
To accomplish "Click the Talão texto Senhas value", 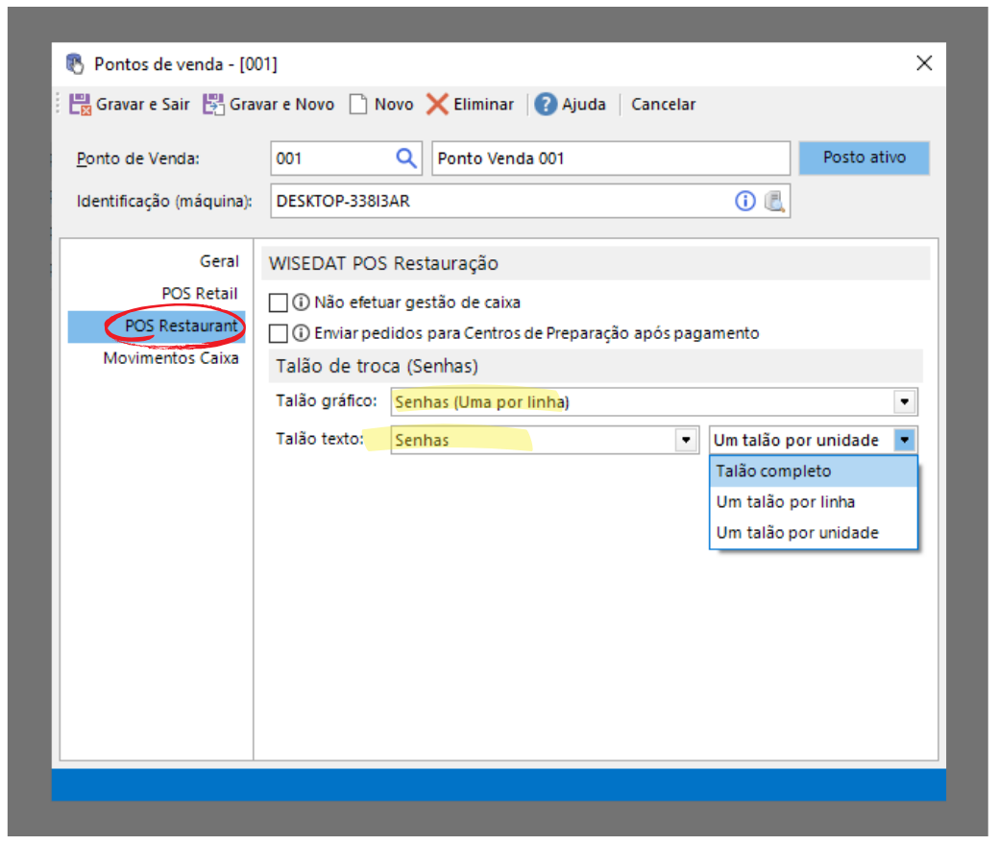I will pos(422,440).
